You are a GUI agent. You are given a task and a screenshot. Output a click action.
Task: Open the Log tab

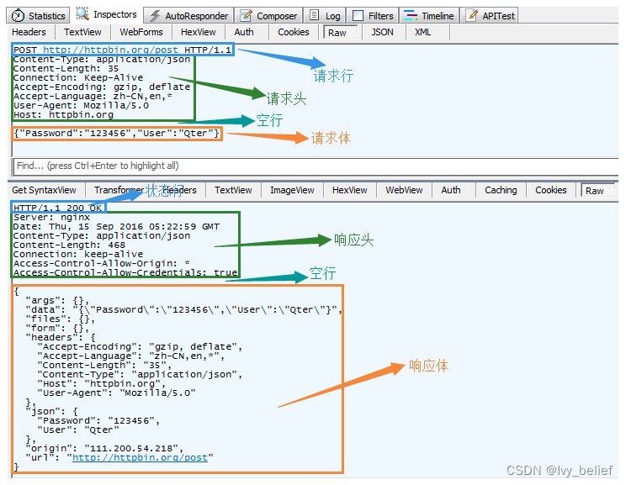325,16
